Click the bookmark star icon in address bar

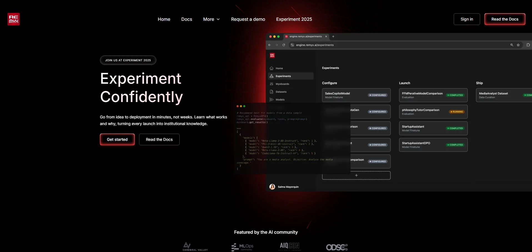click(x=518, y=45)
